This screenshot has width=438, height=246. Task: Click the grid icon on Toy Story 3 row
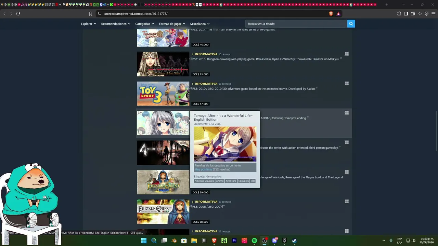click(x=347, y=83)
